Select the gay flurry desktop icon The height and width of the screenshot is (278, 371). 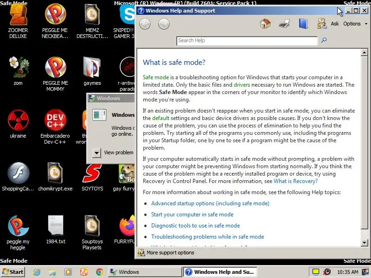[124, 177]
